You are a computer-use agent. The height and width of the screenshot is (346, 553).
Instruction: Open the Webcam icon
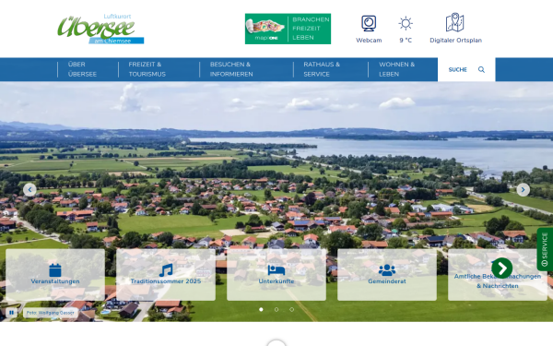(369, 23)
